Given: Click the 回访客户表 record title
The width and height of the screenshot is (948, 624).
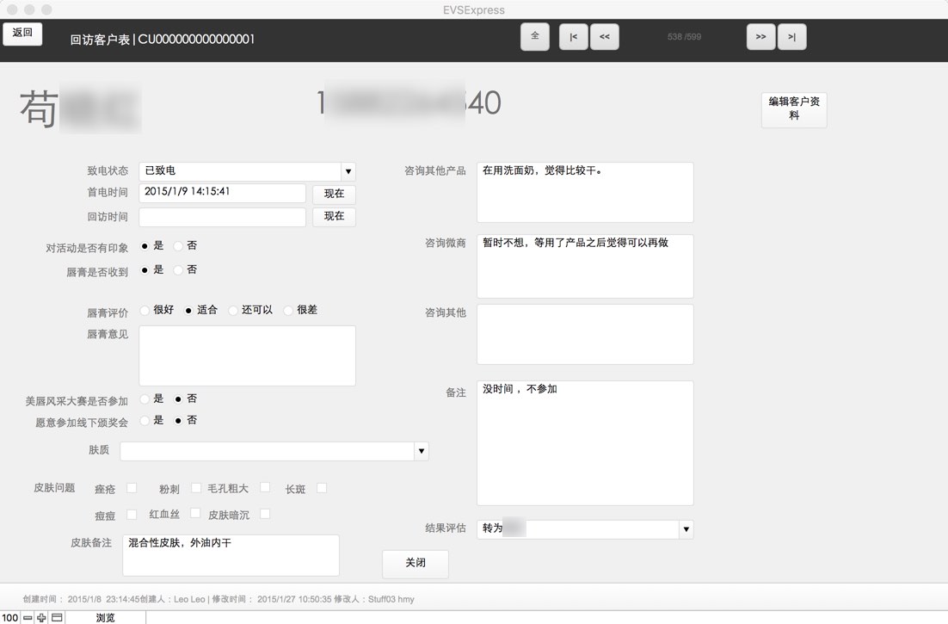Looking at the screenshot, I should tap(162, 40).
